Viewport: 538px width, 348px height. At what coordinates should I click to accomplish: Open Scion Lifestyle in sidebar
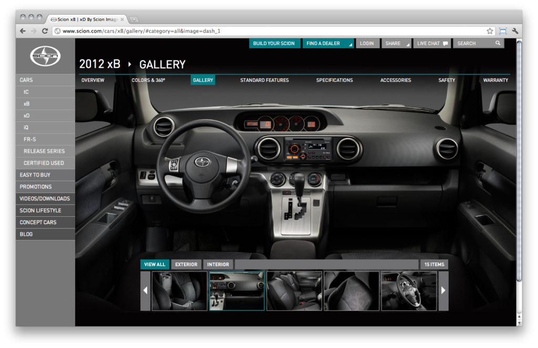pos(45,210)
